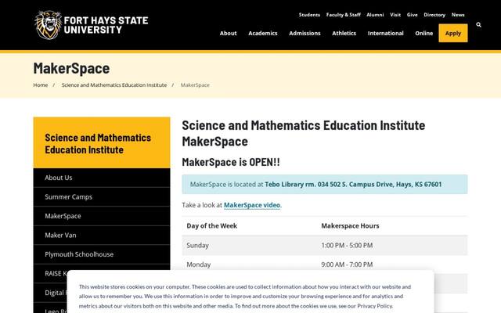Open the Directory link

434,15
